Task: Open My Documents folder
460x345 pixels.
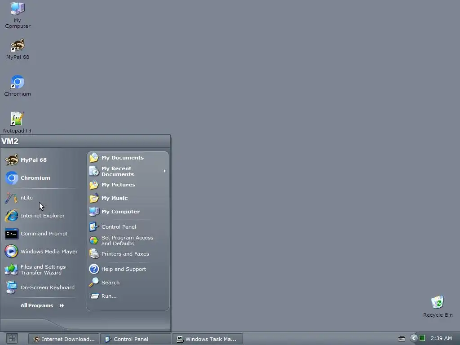Action: (128, 158)
